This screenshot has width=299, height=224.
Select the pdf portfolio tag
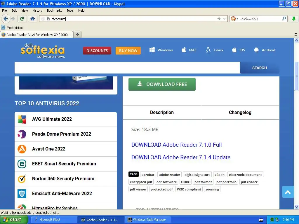226,182
